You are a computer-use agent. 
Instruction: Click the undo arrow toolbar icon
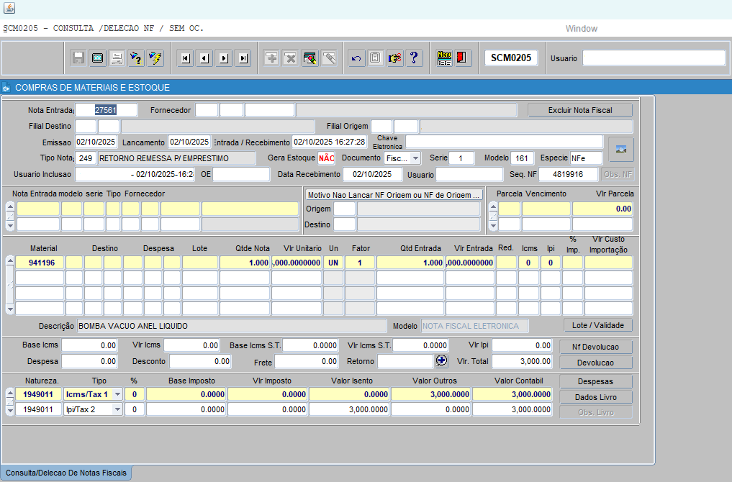tap(356, 58)
